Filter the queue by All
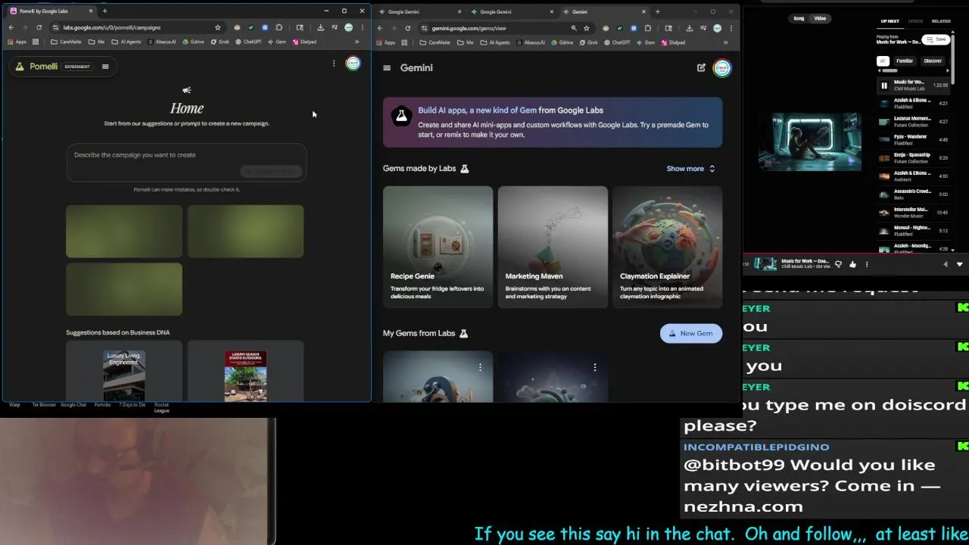Image resolution: width=969 pixels, height=545 pixels. 882,61
